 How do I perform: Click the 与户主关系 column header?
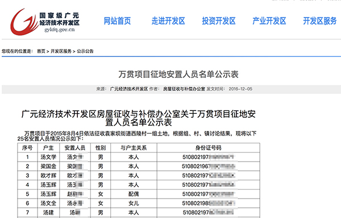pyautogui.click(x=134, y=148)
